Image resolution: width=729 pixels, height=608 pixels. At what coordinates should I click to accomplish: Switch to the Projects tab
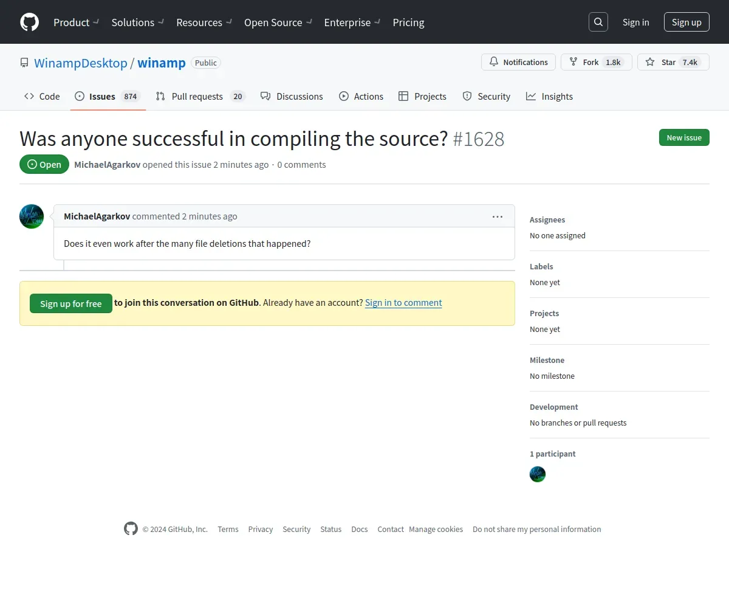tap(422, 96)
